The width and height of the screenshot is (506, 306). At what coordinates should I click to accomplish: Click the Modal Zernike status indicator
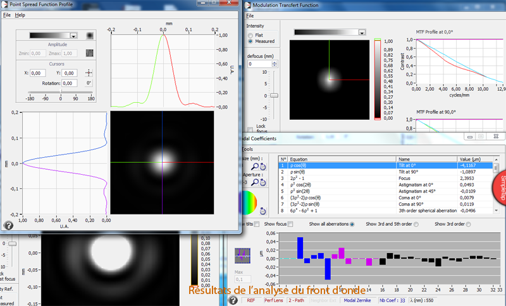[357, 300]
